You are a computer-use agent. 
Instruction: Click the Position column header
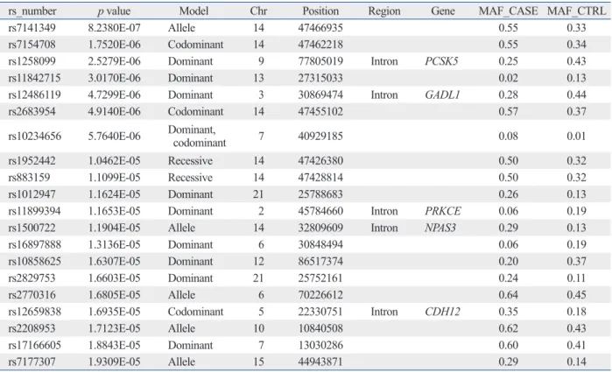tap(320, 11)
